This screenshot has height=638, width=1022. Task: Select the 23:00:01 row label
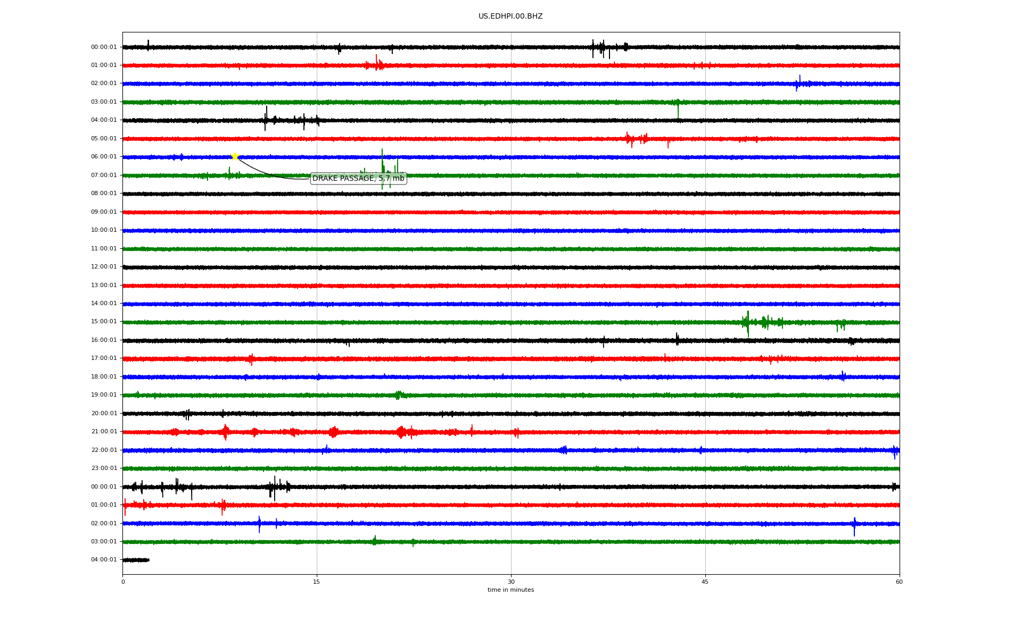(104, 468)
